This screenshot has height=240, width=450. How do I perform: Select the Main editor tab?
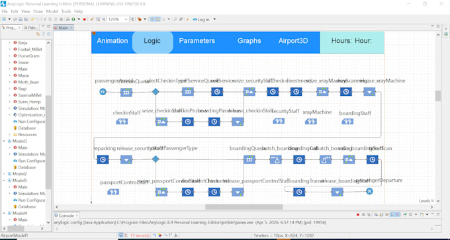tap(63, 28)
